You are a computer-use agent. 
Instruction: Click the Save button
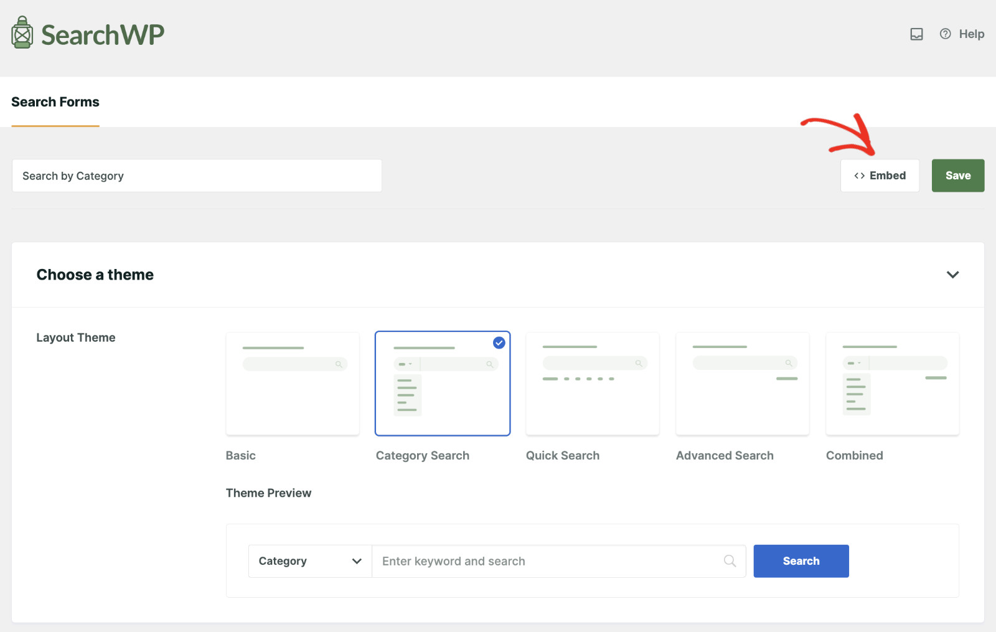957,176
